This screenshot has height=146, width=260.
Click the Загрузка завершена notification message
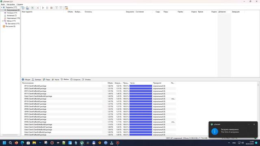click(230, 129)
